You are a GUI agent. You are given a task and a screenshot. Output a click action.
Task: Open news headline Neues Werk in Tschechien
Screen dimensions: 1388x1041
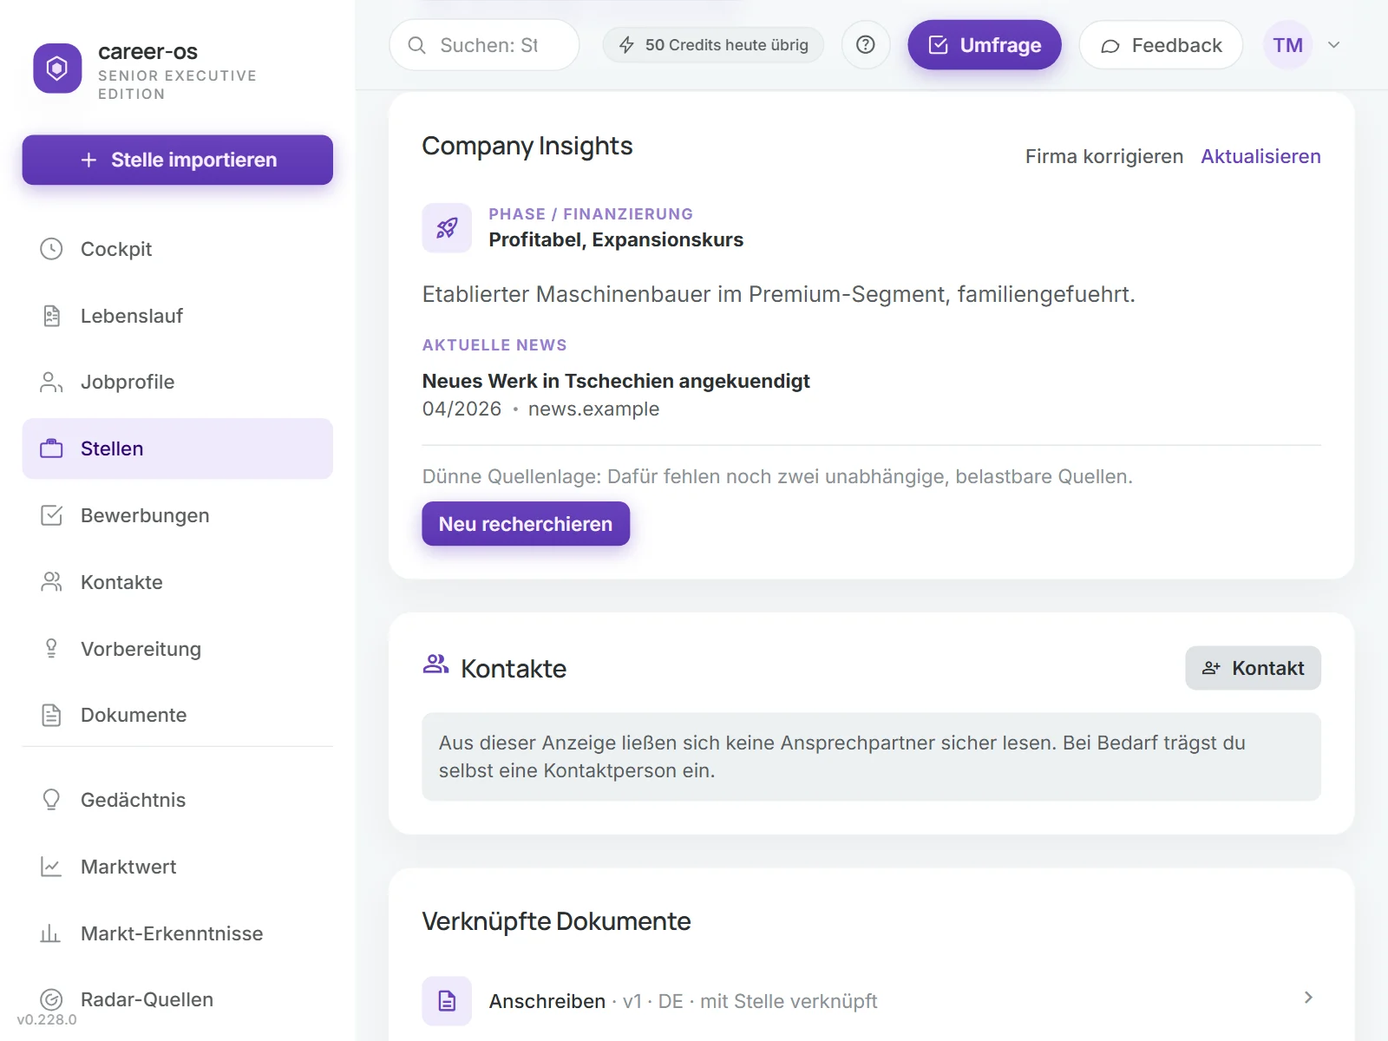tap(616, 381)
